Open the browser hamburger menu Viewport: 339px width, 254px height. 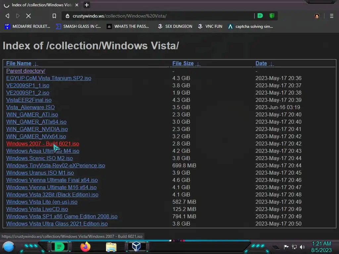pyautogui.click(x=332, y=16)
